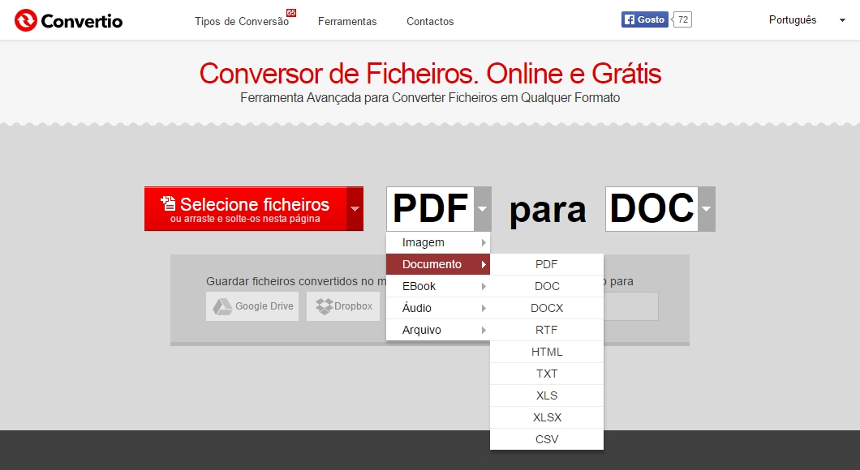Expand arrow next to Selecione ficheiros

coord(355,209)
